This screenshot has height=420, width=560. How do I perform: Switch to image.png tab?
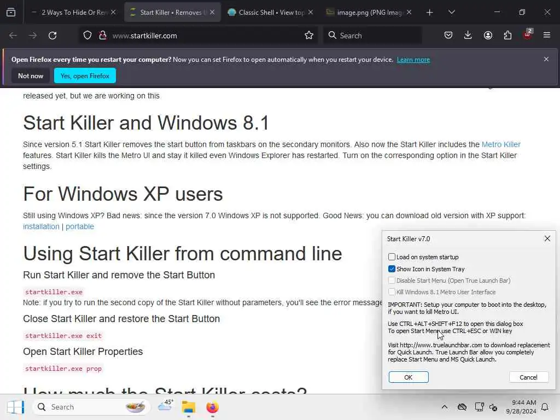click(x=370, y=13)
